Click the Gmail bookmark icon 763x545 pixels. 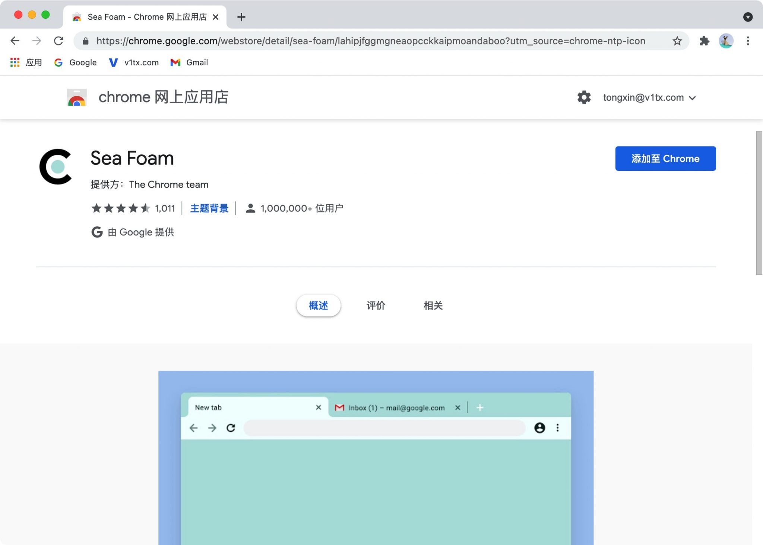click(175, 62)
